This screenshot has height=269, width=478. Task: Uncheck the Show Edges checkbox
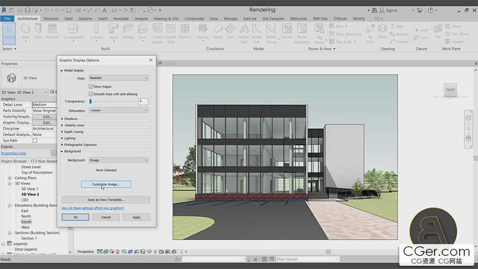tap(91, 86)
